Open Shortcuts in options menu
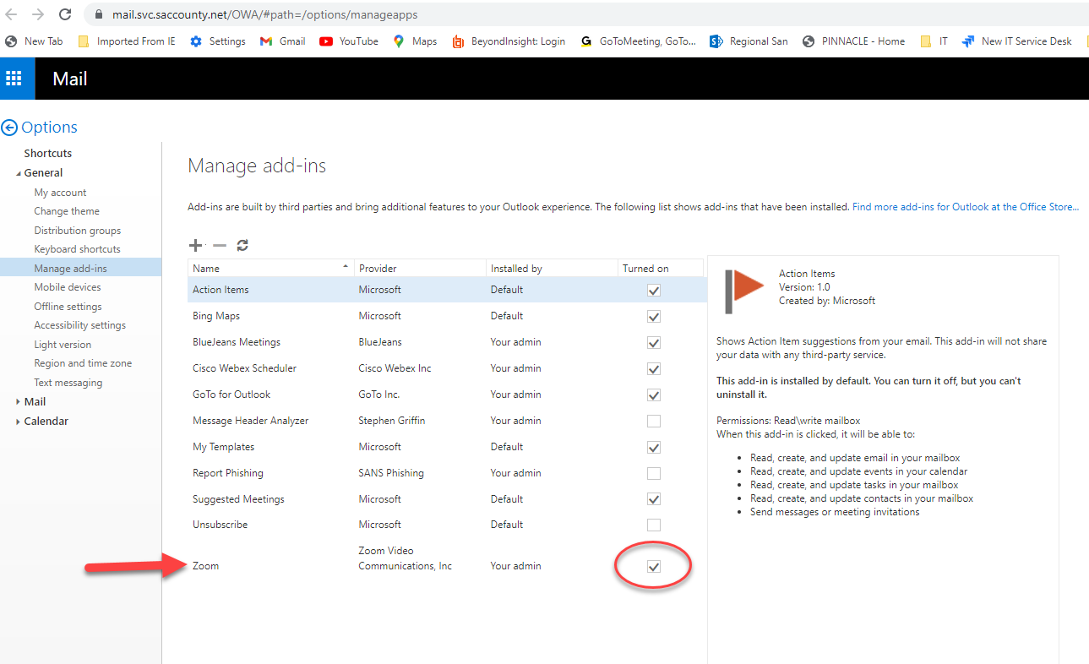Viewport: 1089px width, 664px height. click(x=48, y=153)
